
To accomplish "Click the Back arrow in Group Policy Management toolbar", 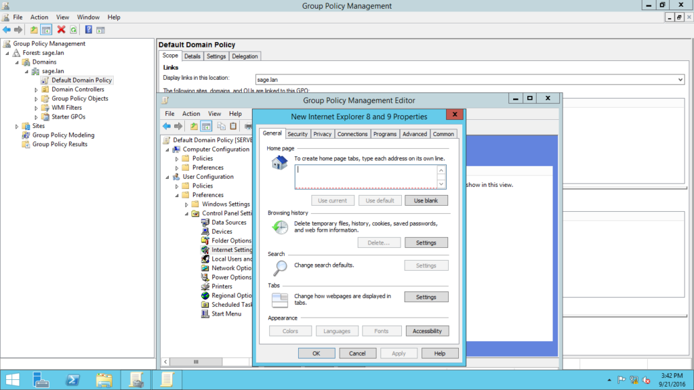I will pyautogui.click(x=7, y=30).
